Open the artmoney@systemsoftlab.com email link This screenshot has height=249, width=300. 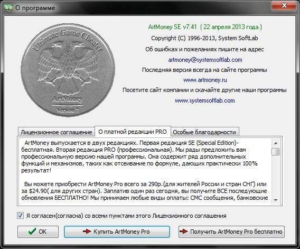[x=205, y=60]
